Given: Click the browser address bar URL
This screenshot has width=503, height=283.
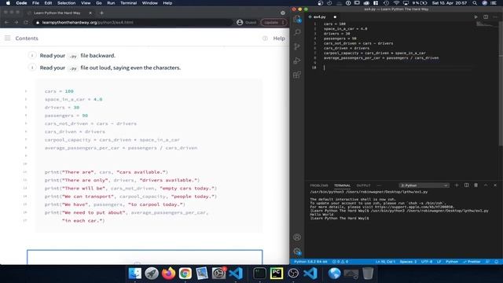Looking at the screenshot, I should coord(87,23).
